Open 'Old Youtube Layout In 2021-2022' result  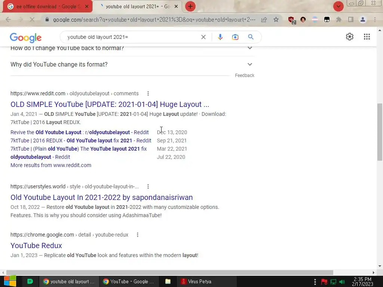102,197
